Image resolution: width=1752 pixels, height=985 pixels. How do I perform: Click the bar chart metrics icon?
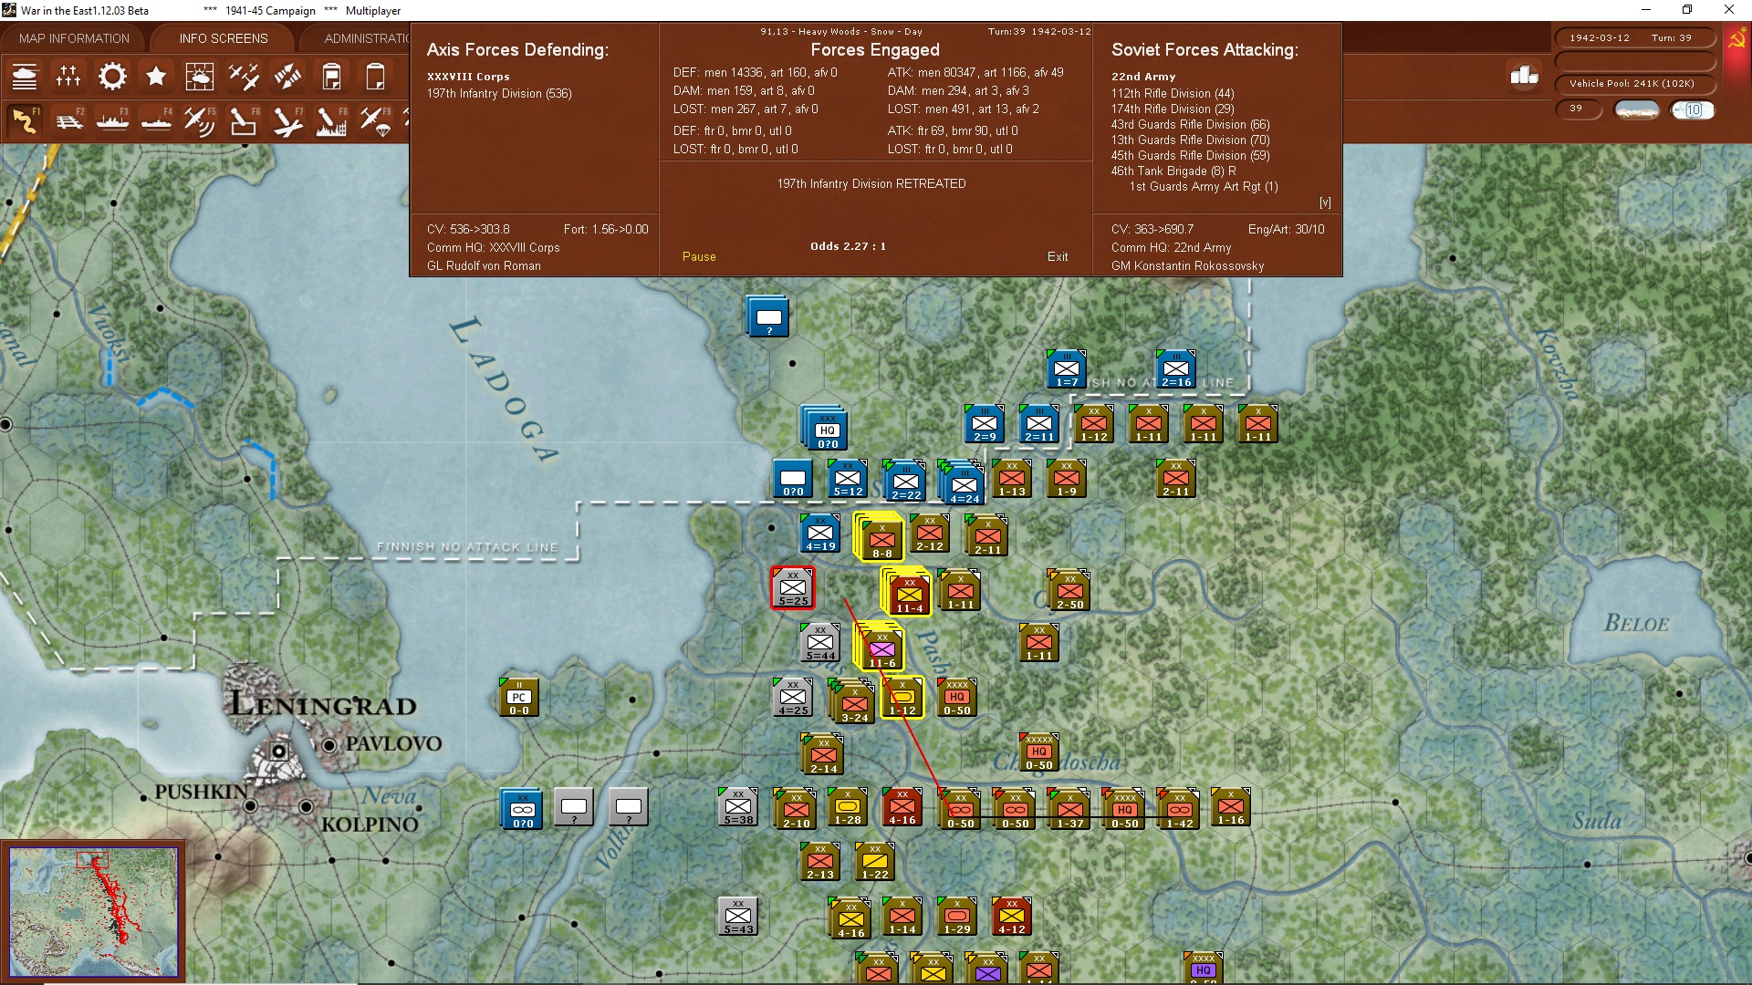pos(1525,76)
